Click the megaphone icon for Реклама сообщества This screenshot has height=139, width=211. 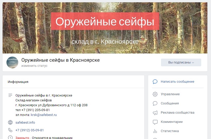tap(155, 113)
